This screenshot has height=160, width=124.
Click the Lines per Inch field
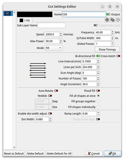coord(89,67)
